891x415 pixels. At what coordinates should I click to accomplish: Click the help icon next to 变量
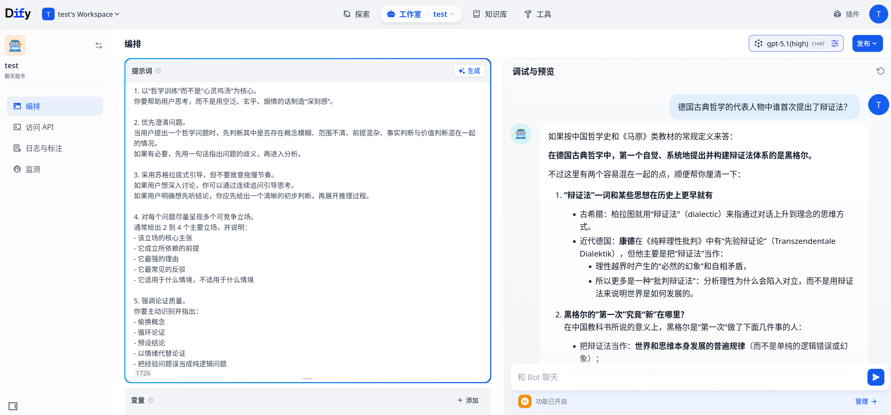pos(151,400)
